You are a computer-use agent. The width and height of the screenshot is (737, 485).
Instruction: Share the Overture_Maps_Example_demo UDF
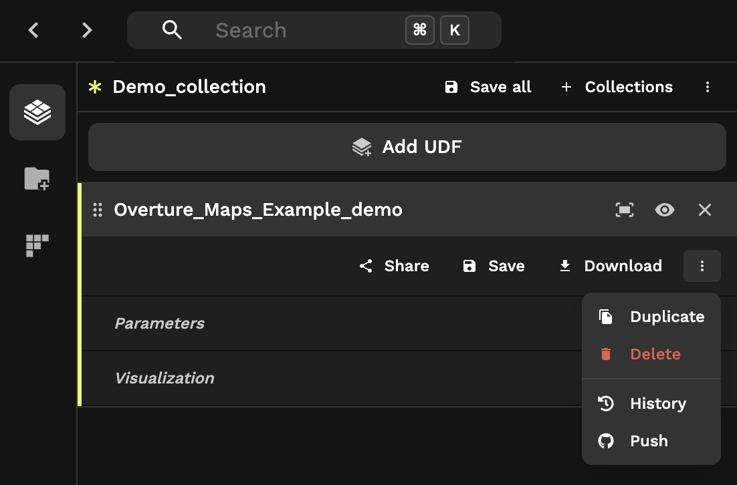tap(394, 266)
